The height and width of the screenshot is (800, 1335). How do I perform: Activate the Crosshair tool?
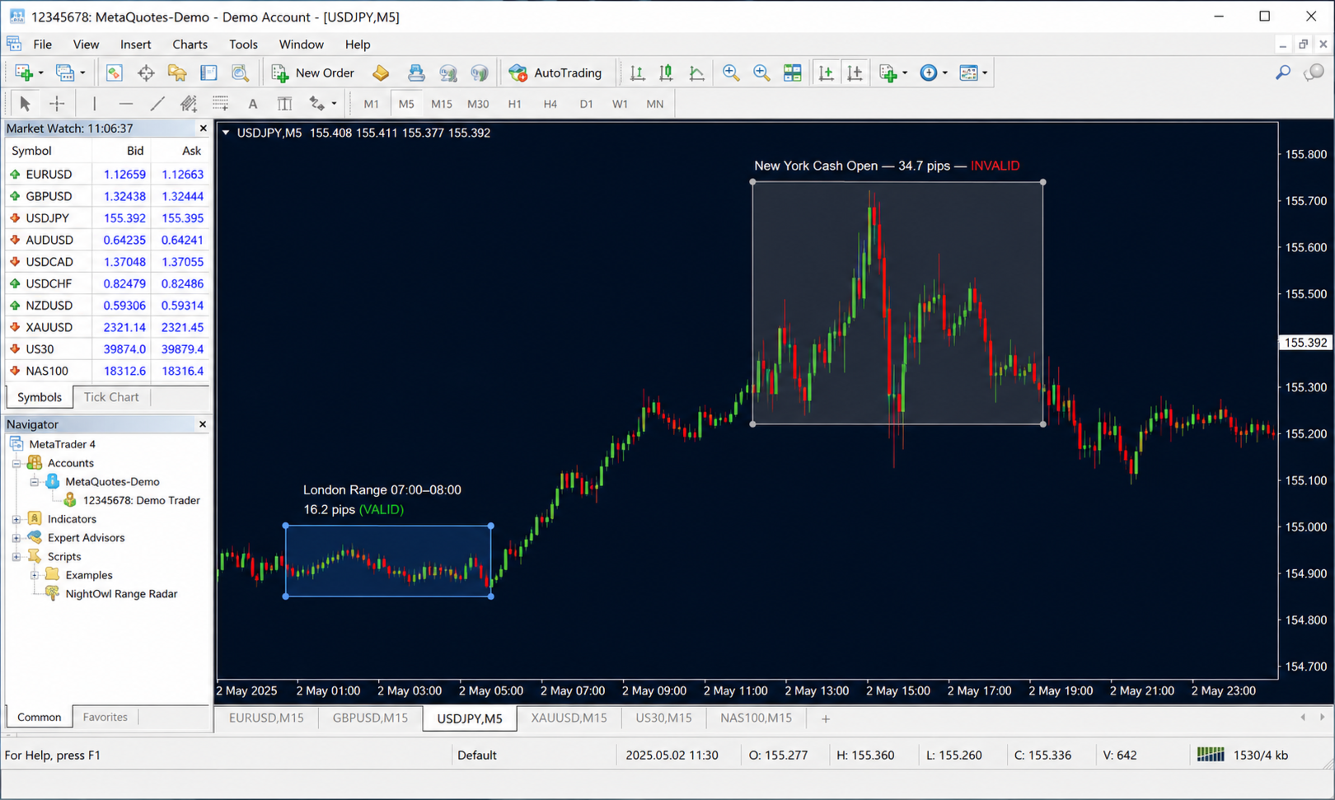57,104
